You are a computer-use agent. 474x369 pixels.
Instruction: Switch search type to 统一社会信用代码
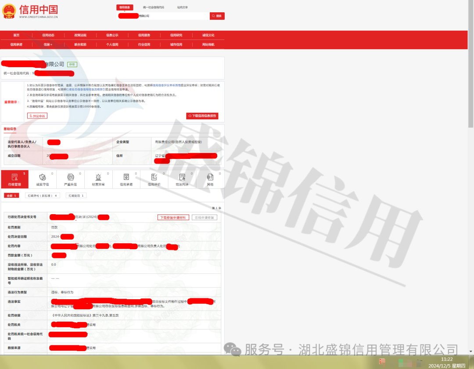154,7
